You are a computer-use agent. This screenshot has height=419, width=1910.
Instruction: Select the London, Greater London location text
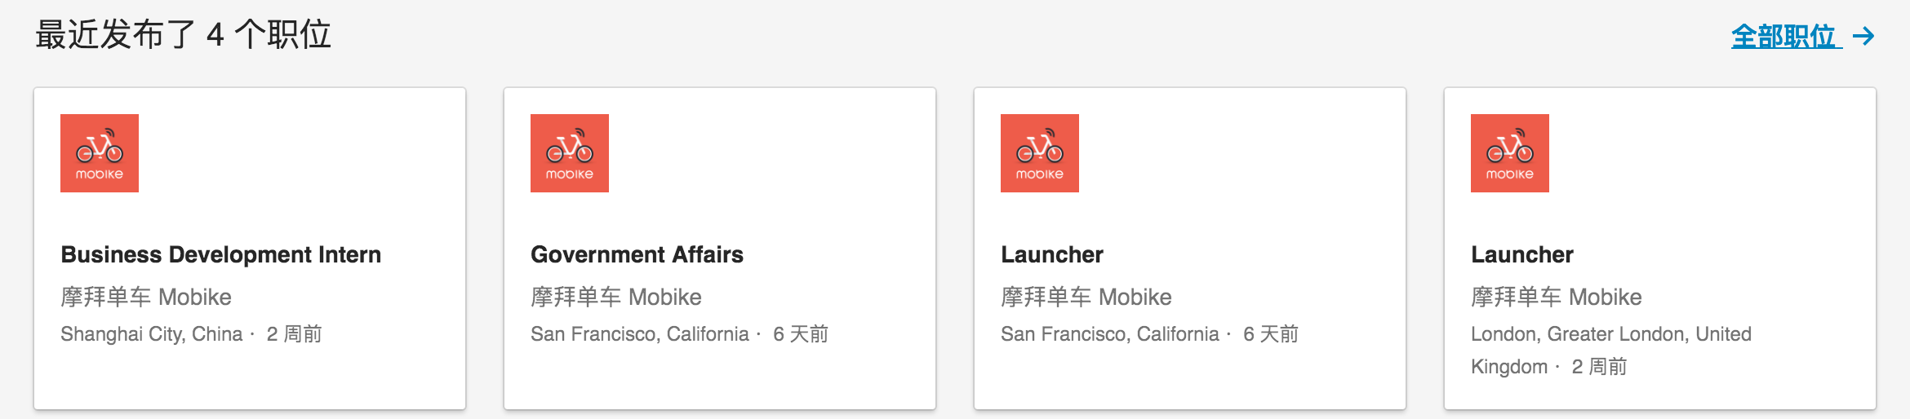1611,334
